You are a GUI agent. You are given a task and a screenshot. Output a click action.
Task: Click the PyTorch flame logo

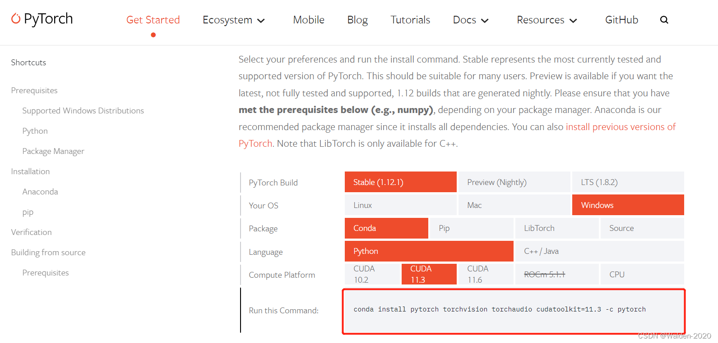(x=16, y=18)
